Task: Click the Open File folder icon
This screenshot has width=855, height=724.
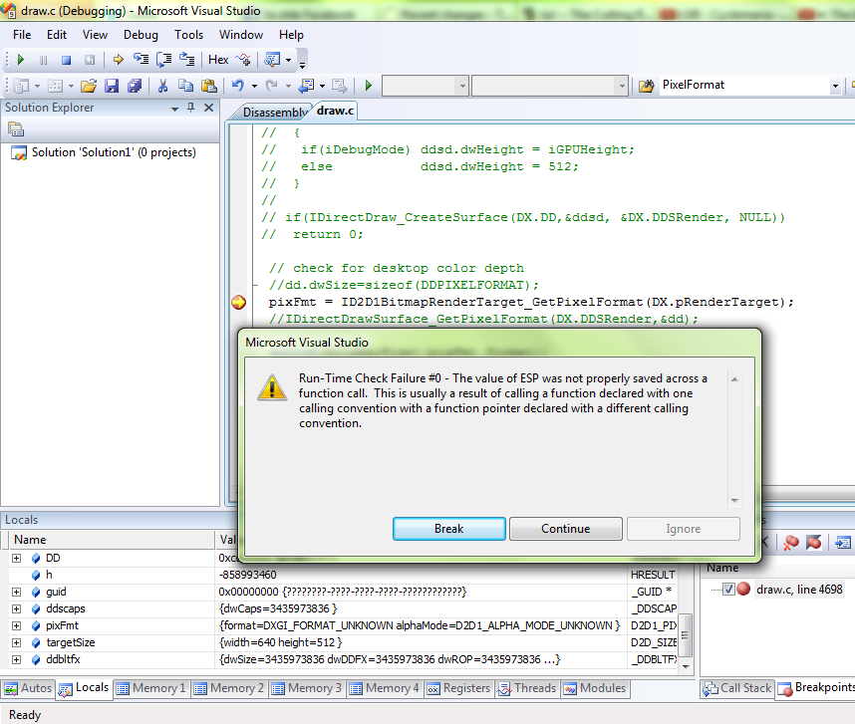Action: pyautogui.click(x=89, y=86)
